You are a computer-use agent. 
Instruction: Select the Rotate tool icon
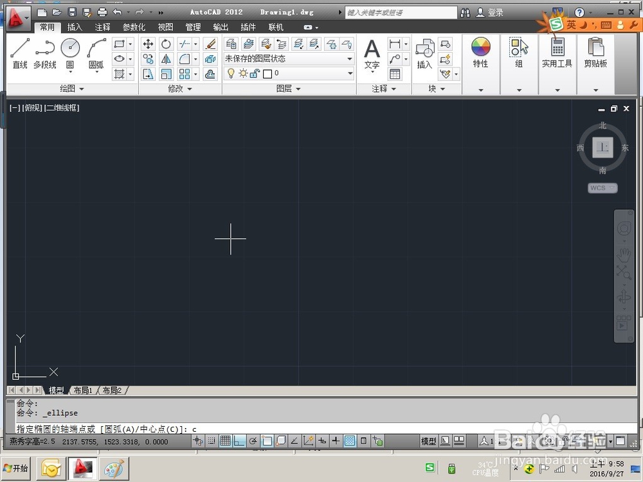[x=166, y=44]
